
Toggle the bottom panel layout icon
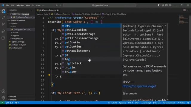click(x=163, y=5)
